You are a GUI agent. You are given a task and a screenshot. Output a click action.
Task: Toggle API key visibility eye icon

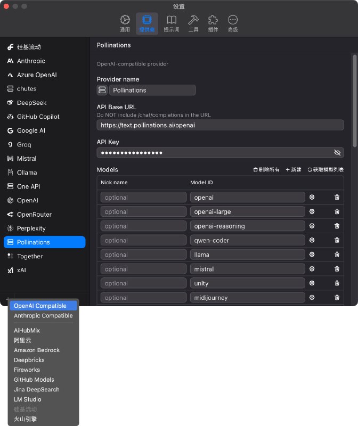pyautogui.click(x=337, y=153)
